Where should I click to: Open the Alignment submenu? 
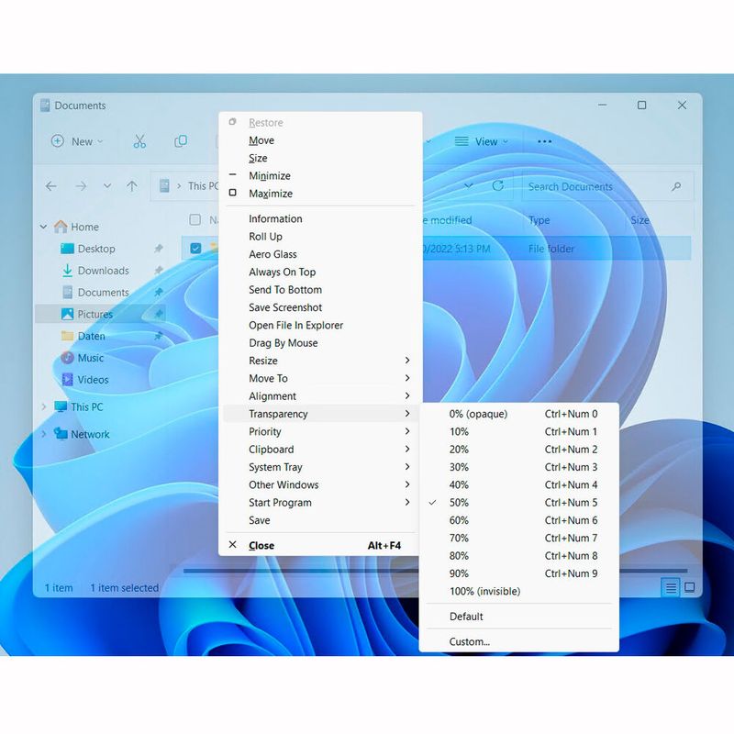tap(320, 396)
